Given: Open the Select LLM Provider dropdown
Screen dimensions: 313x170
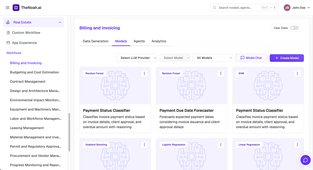Looking at the screenshot, I should pyautogui.click(x=136, y=58).
